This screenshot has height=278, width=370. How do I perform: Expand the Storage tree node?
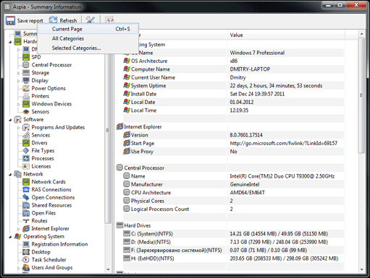coord(19,73)
